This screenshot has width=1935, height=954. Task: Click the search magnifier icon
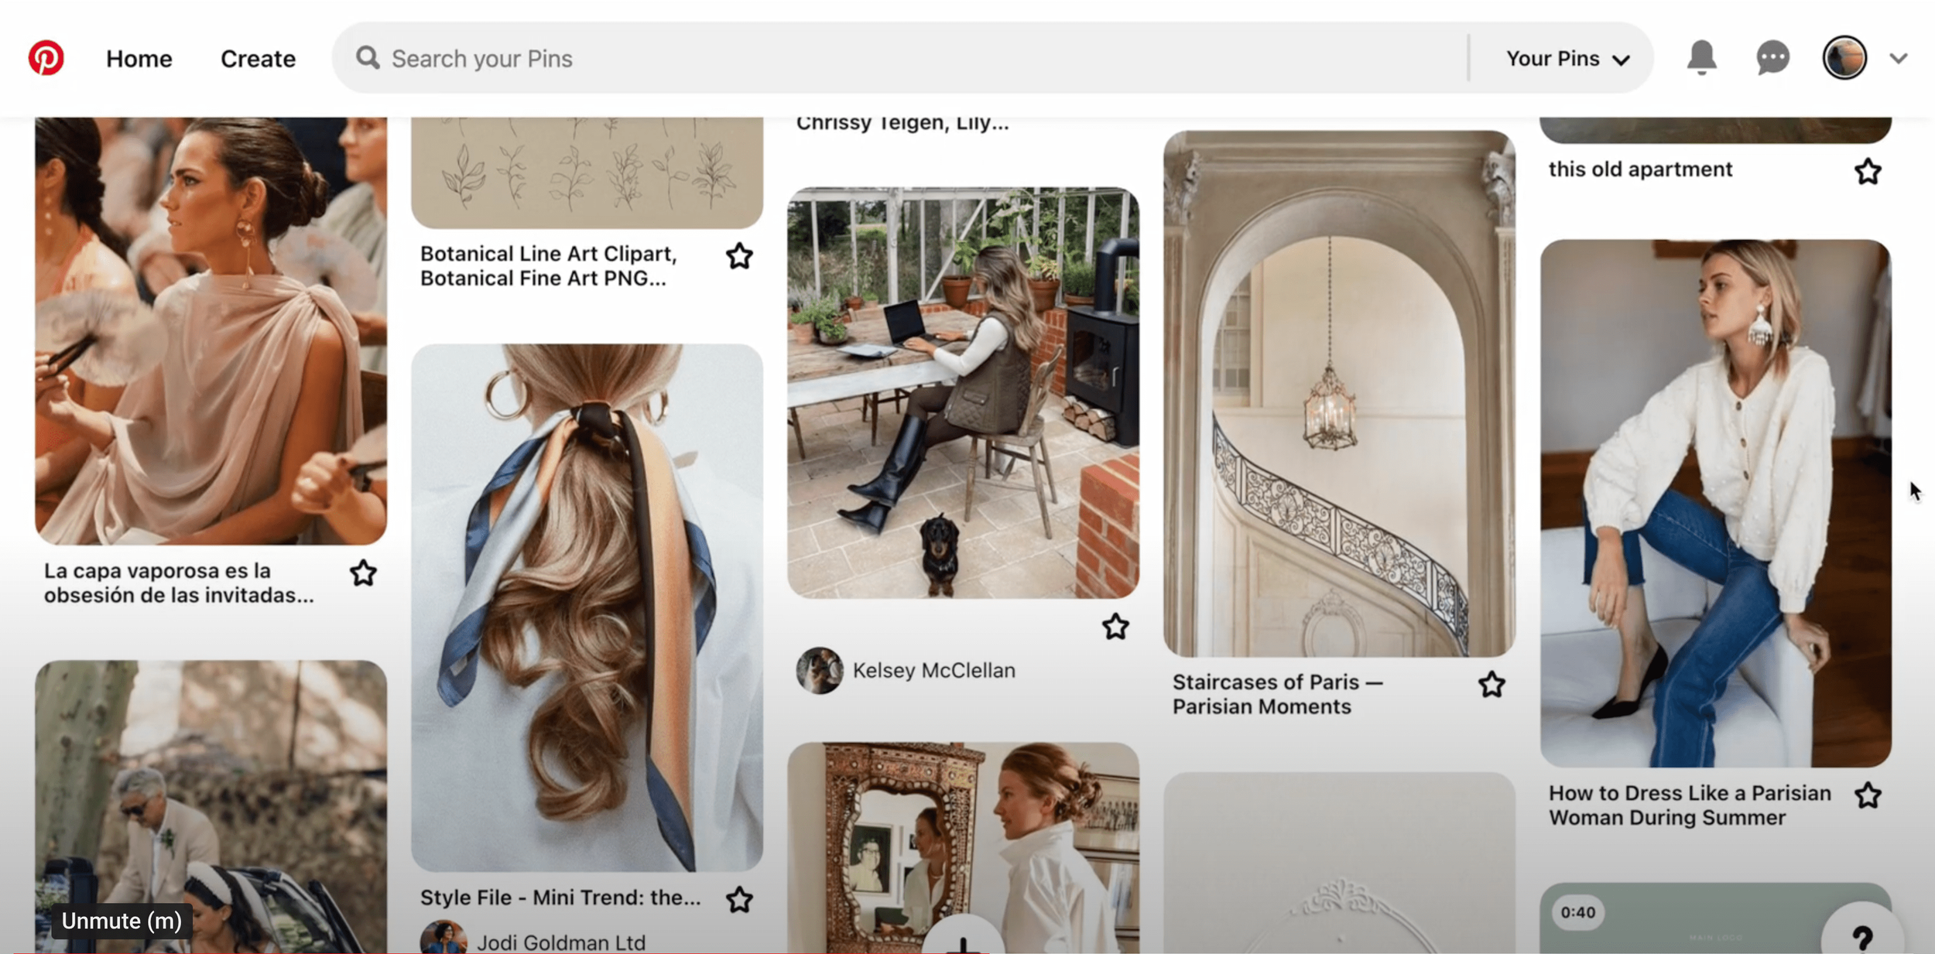click(x=368, y=58)
